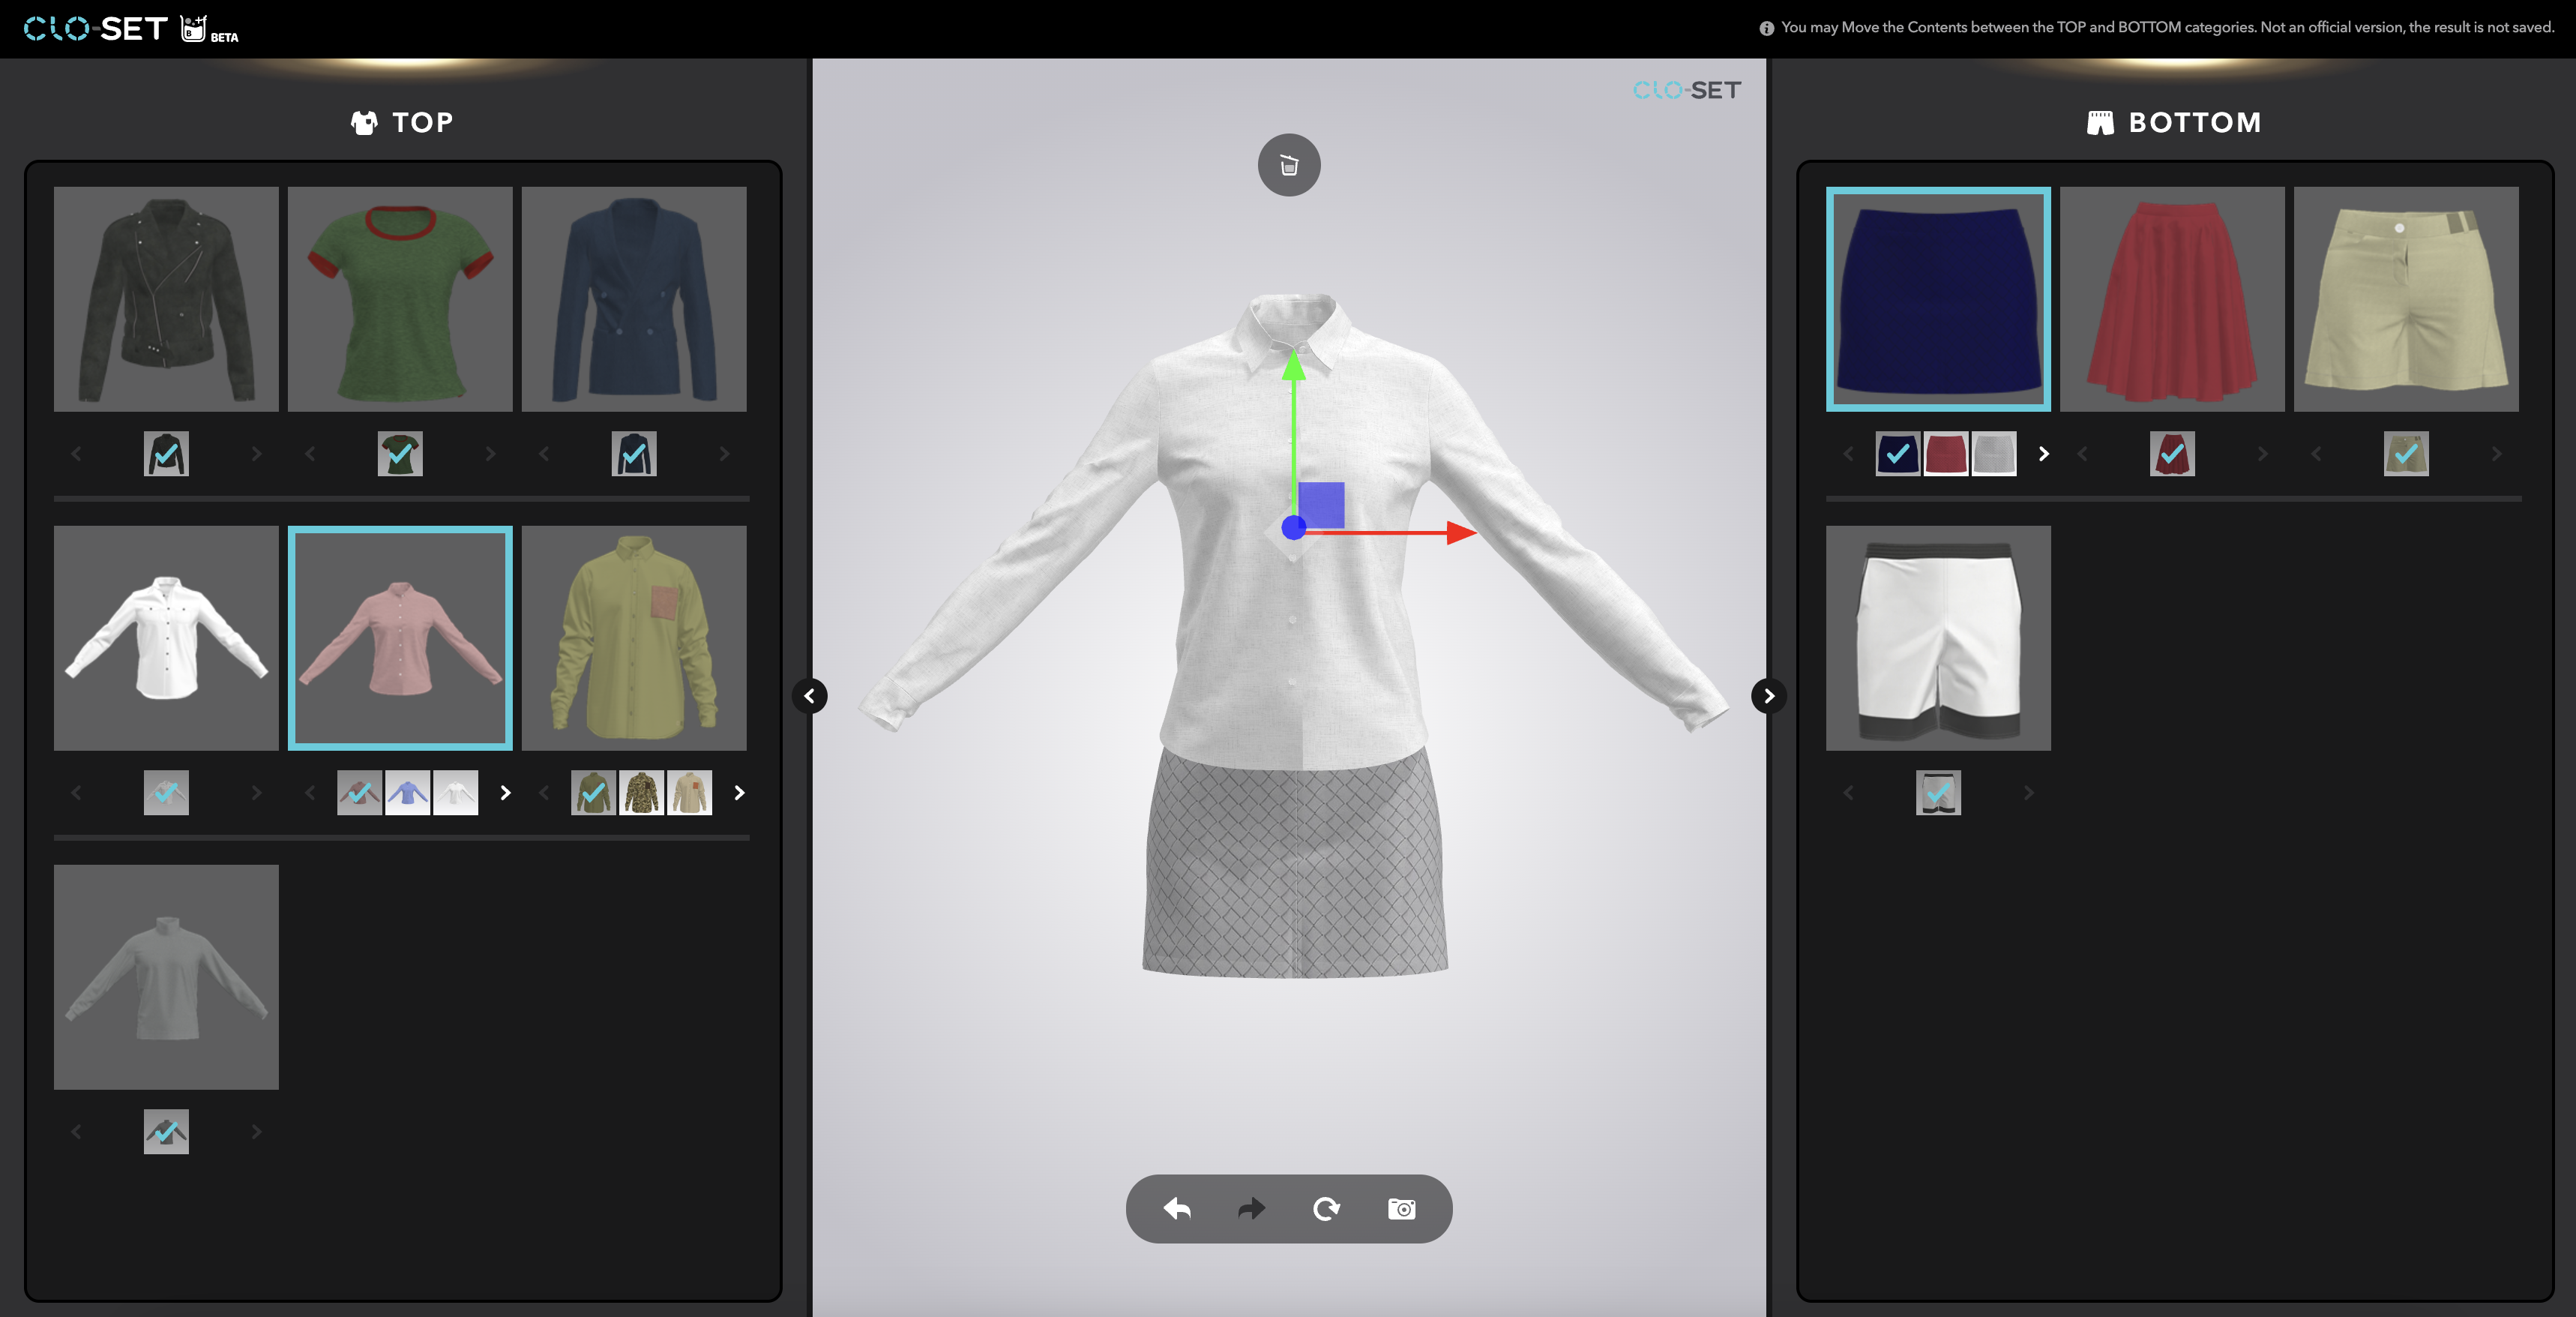This screenshot has width=2576, height=1317.
Task: Select the gray turtleneck thumbnail
Action: 166,978
